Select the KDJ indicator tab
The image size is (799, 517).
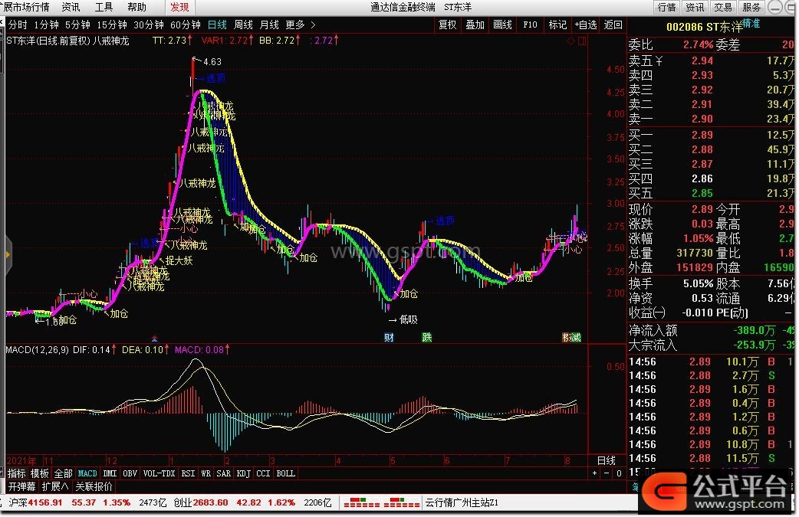(244, 473)
